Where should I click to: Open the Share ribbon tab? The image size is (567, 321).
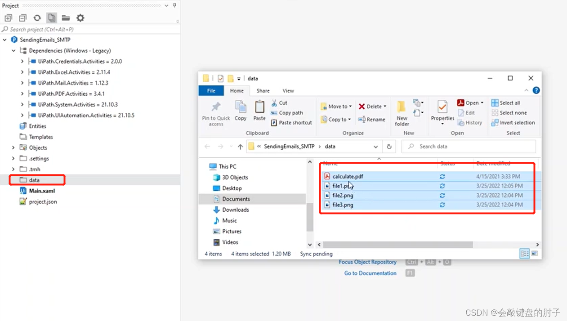263,91
